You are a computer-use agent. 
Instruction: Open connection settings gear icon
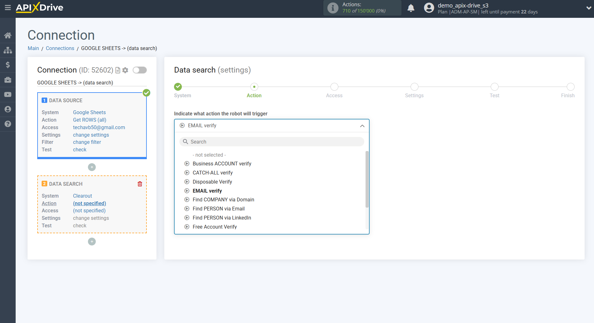coord(125,70)
